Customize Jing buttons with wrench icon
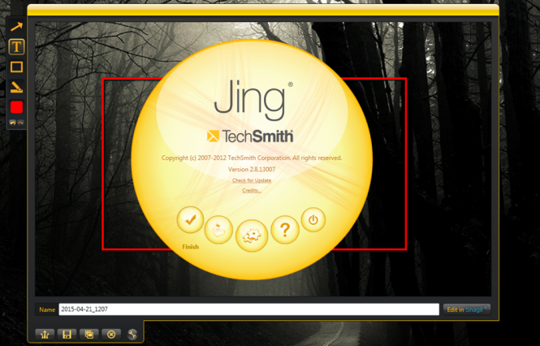Screen dimensions: 540x346 click(132, 335)
